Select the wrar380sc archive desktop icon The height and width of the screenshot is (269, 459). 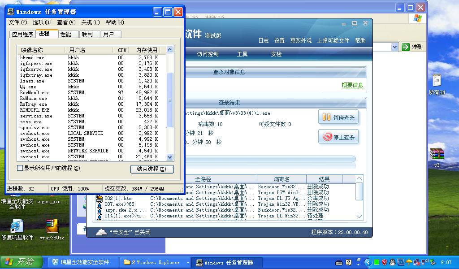(52, 230)
